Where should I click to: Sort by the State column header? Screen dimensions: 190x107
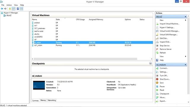point(58,19)
